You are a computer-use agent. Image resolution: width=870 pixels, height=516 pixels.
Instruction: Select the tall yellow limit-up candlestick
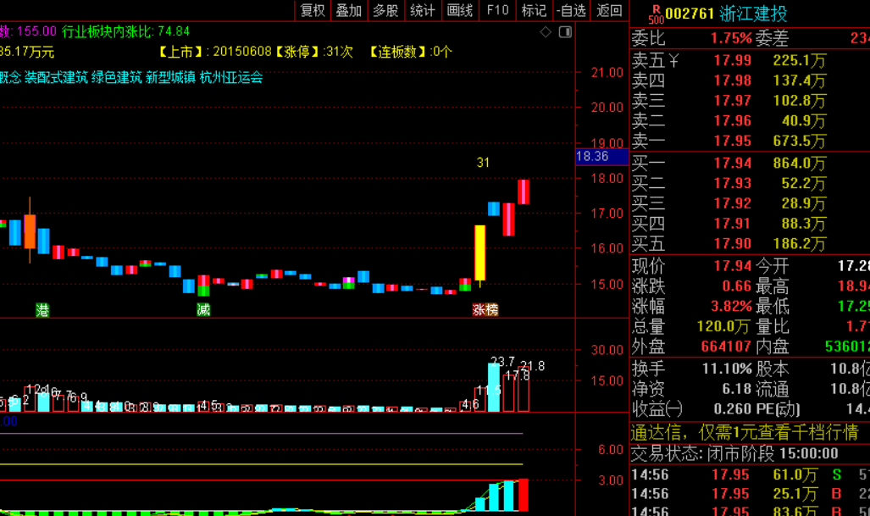click(x=480, y=253)
